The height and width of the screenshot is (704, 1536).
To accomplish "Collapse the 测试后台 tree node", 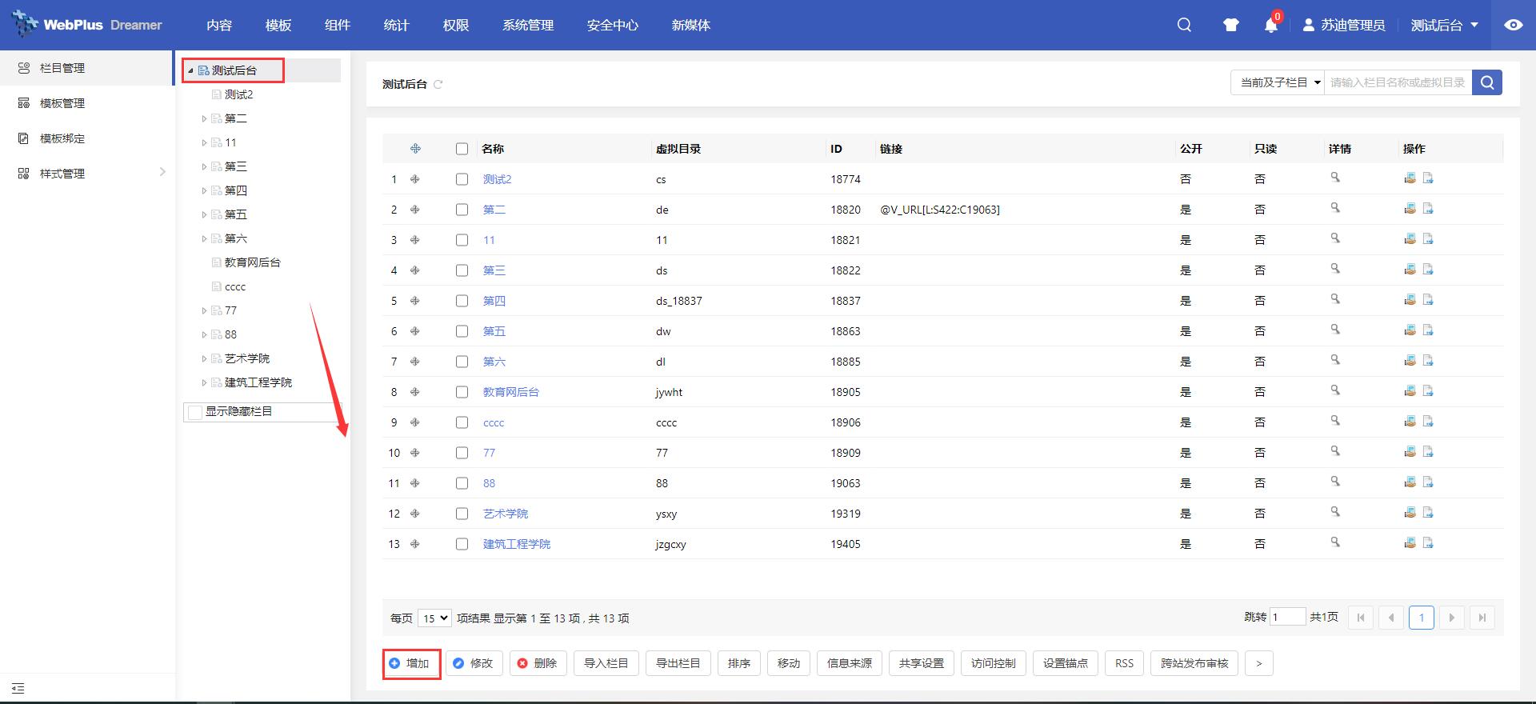I will click(190, 71).
